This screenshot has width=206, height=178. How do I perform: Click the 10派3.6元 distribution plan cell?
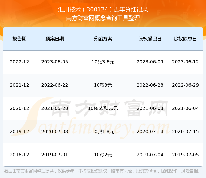pos(103,62)
